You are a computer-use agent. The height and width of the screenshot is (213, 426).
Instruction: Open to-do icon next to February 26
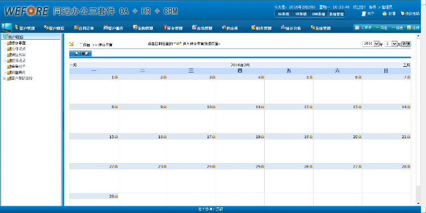pos(311,167)
